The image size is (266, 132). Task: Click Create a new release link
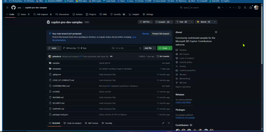183,102
